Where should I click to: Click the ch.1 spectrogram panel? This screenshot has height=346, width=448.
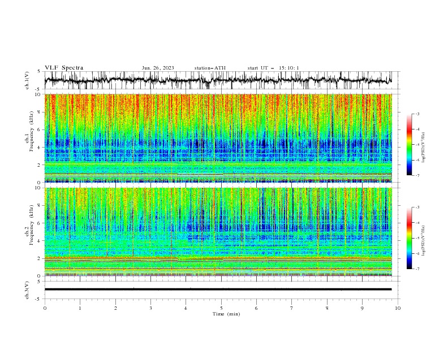(218, 138)
